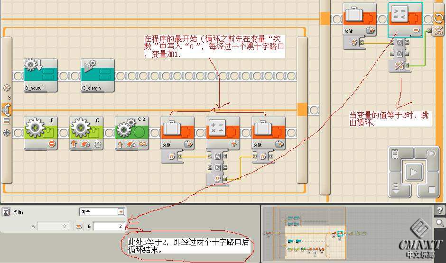Screen dimensions: 446x263
Task: Click the write variable's # input plug
Action: click(255, 156)
